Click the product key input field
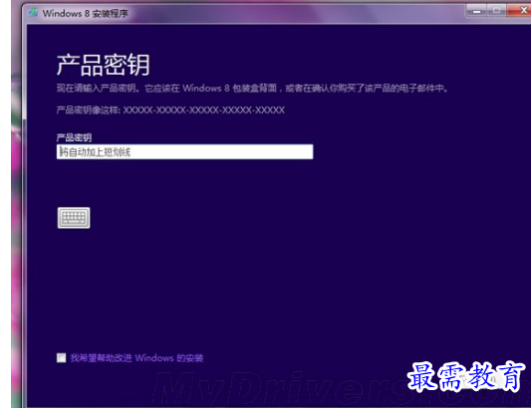This screenshot has height=408, width=531. (x=185, y=152)
